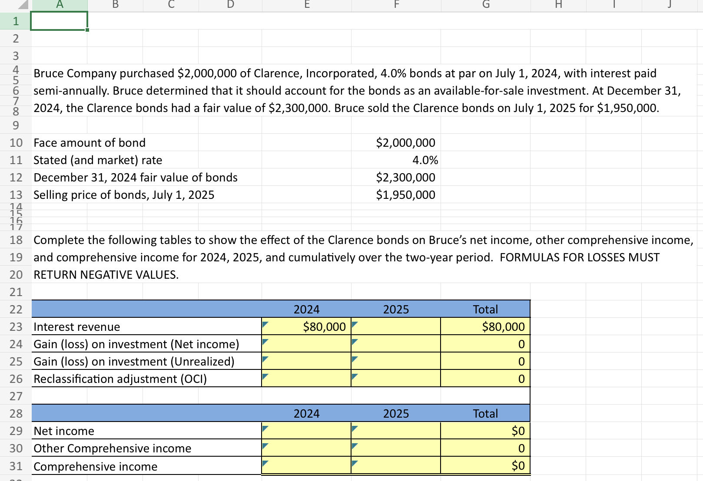
Task: Click the 2024 Gain (loss) Net income input cell
Action: pos(306,344)
